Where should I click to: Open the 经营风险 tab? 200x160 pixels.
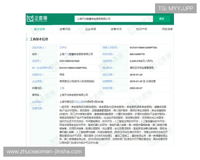(x=65, y=29)
